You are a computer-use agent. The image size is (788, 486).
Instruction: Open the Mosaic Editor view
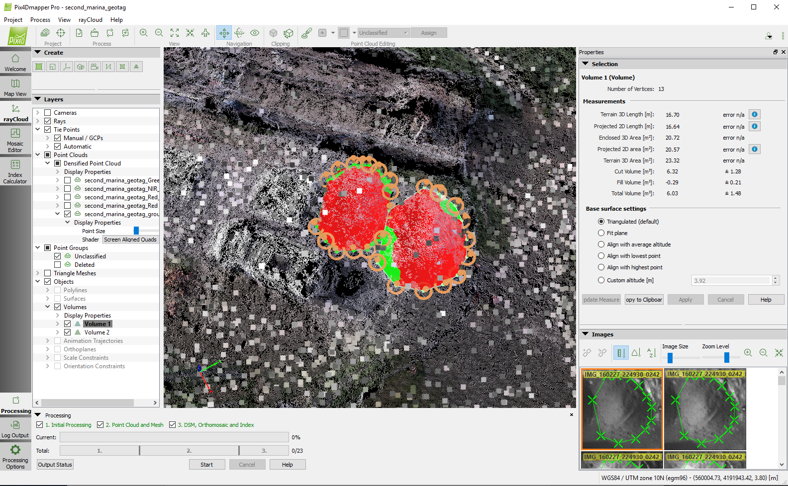(15, 140)
